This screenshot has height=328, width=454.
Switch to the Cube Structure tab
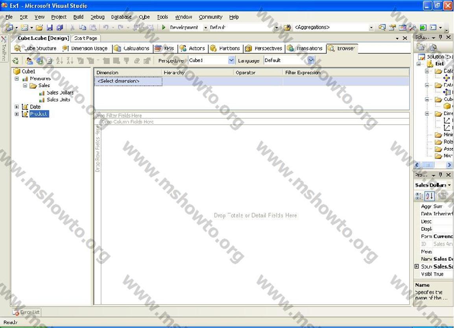[x=35, y=48]
